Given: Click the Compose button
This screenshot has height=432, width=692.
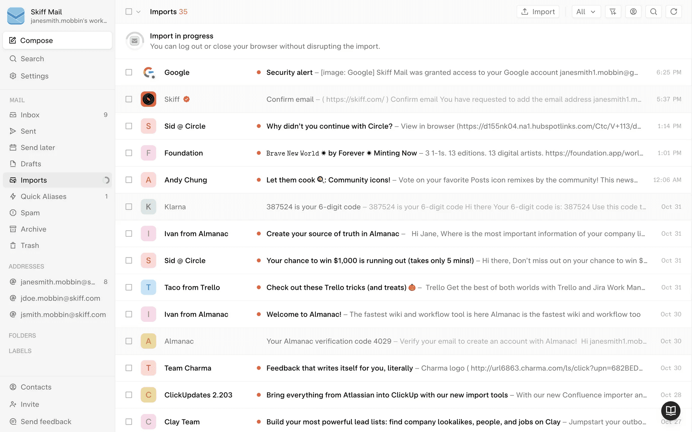Looking at the screenshot, I should pos(57,40).
